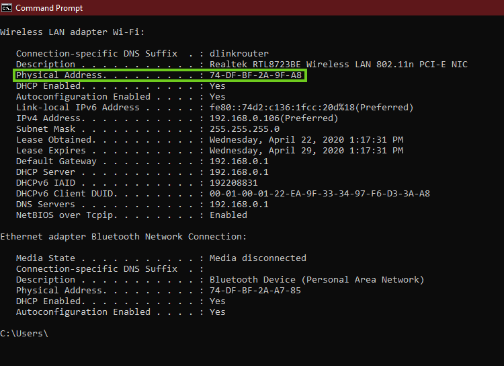The image size is (504, 366).
Task: Click the Subnet Mask value 255.255.255.0
Action: click(244, 129)
